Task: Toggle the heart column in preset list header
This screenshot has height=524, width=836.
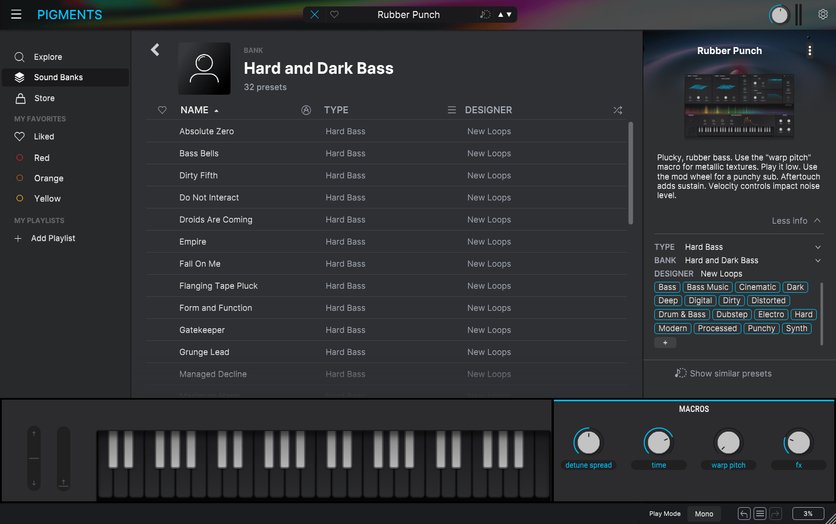Action: [x=161, y=110]
